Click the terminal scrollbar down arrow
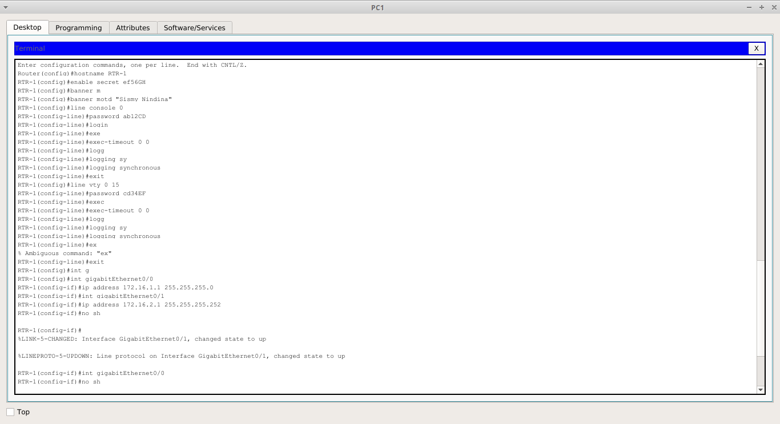 point(761,389)
